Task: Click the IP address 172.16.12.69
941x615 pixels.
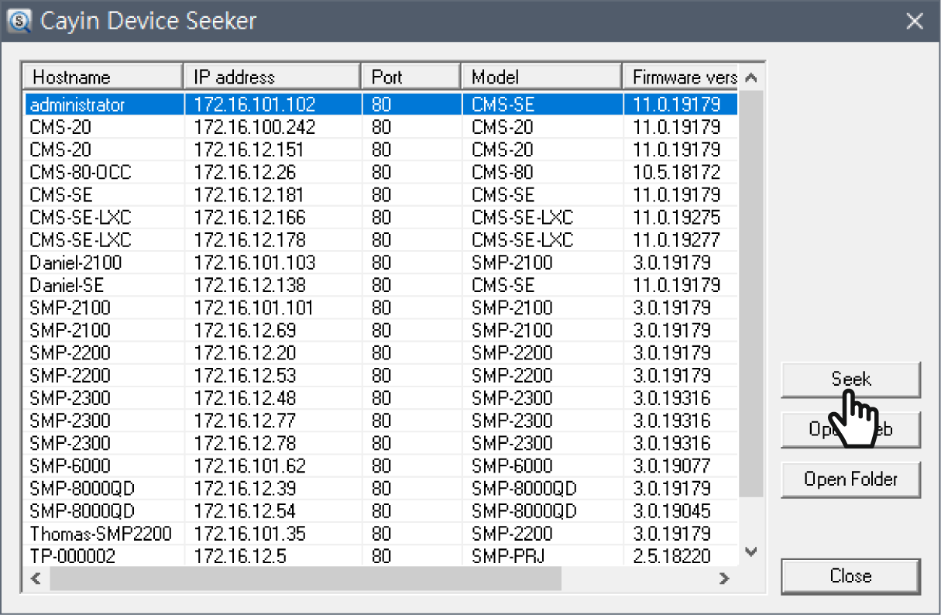Action: pyautogui.click(x=245, y=331)
